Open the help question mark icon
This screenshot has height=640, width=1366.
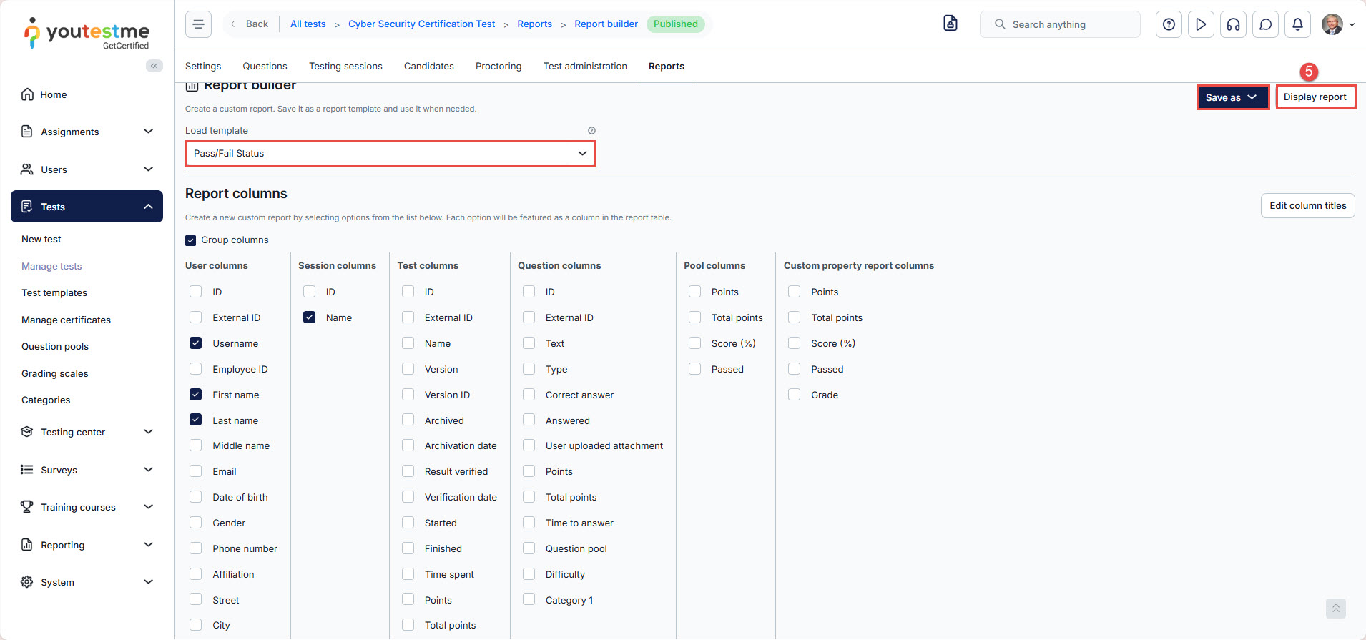click(x=1169, y=24)
